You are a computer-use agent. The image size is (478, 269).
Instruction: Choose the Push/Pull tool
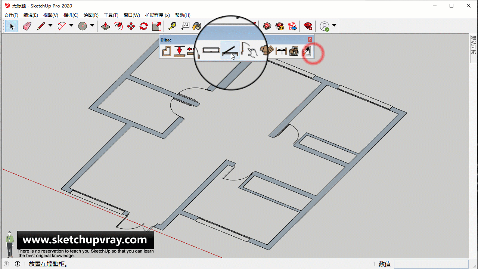(106, 26)
